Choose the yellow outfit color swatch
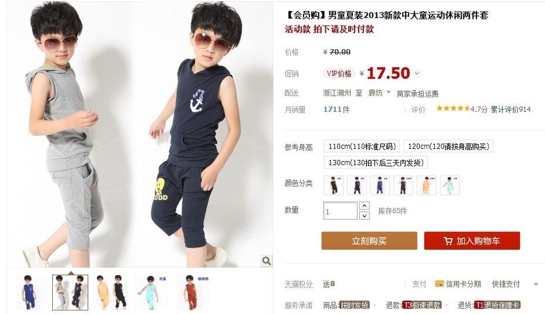 click(427, 185)
